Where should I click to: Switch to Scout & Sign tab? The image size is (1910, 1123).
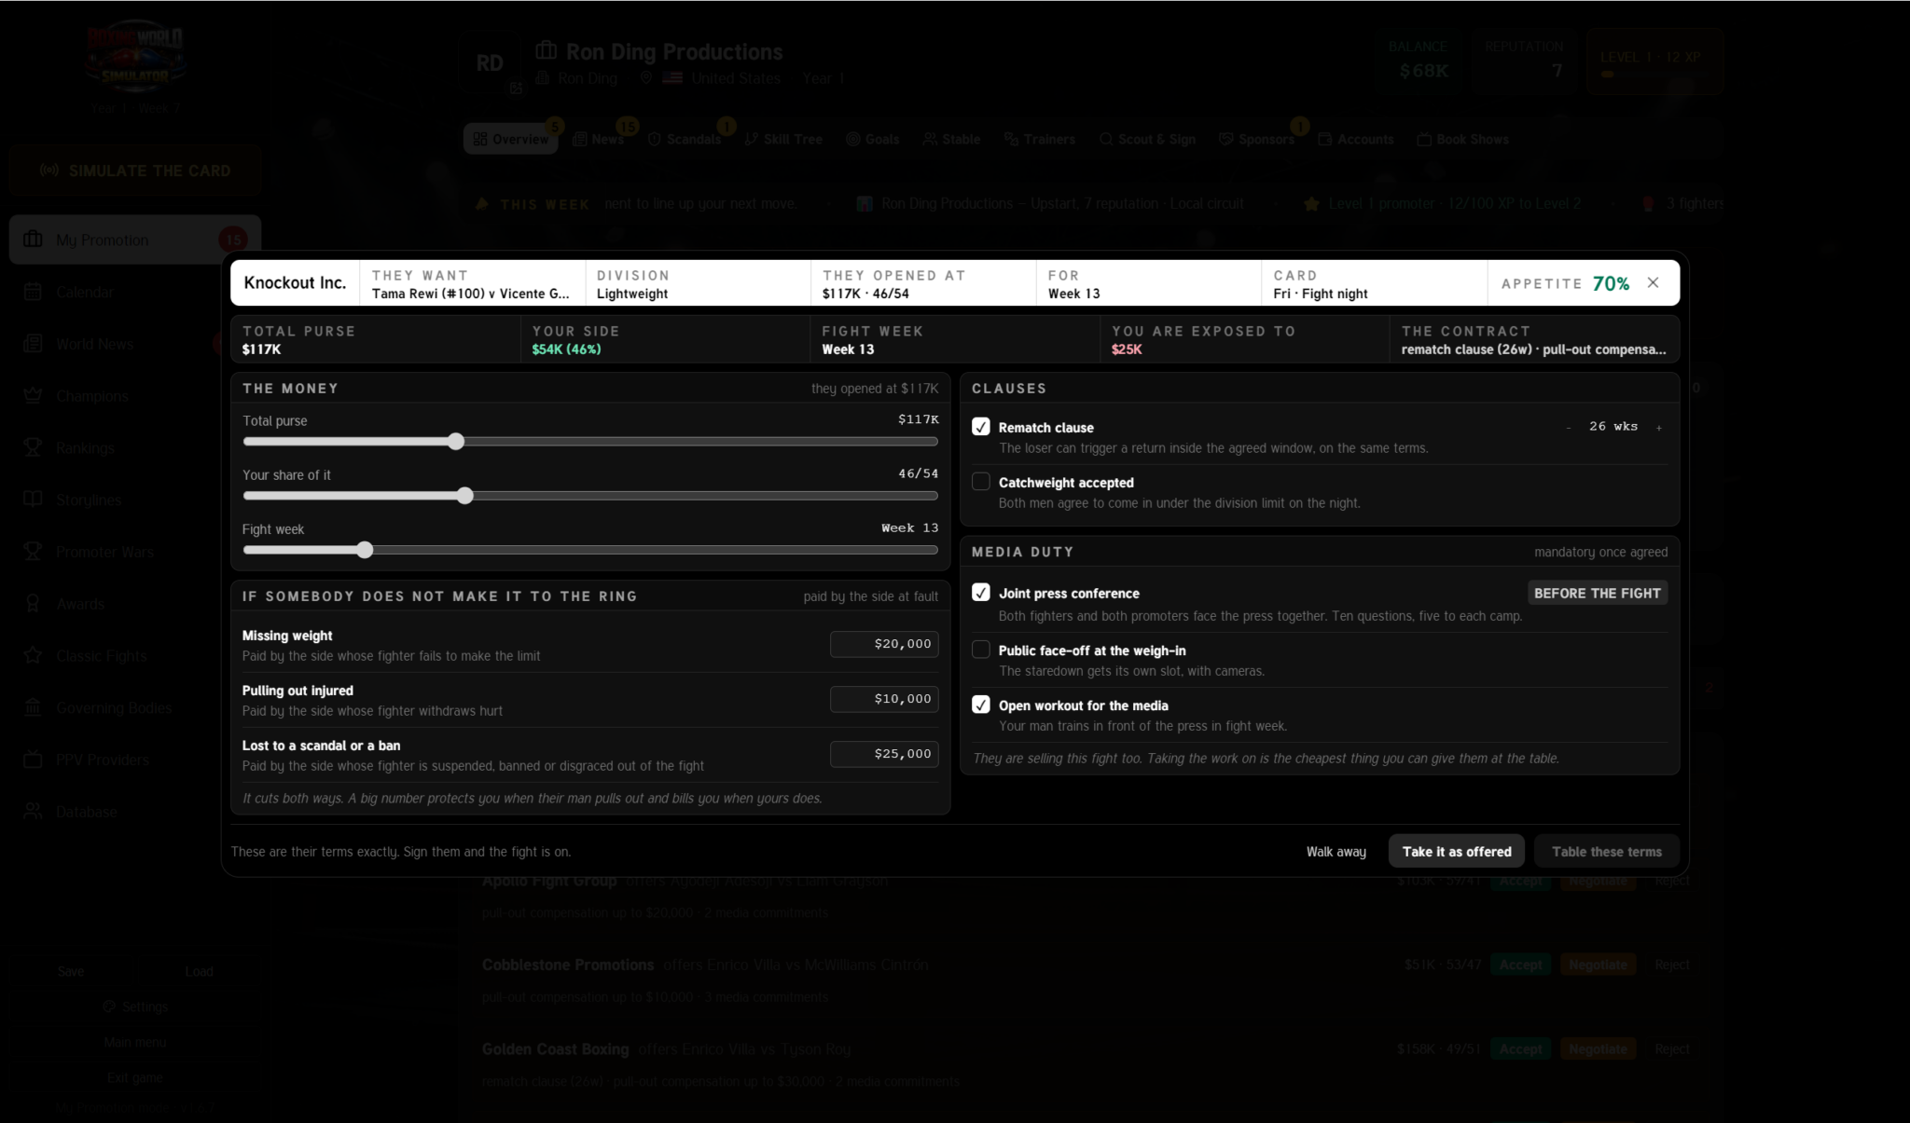pos(1147,139)
